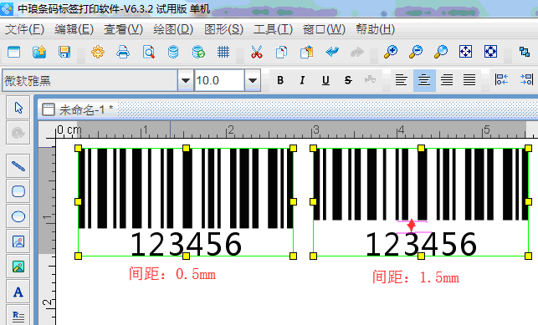Click the object arrange icon at toolbar end

click(x=525, y=52)
